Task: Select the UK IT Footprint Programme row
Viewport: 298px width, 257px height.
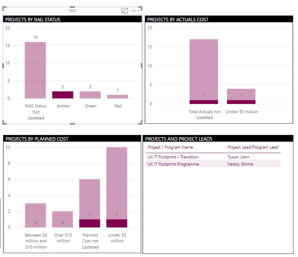Action: pos(213,164)
